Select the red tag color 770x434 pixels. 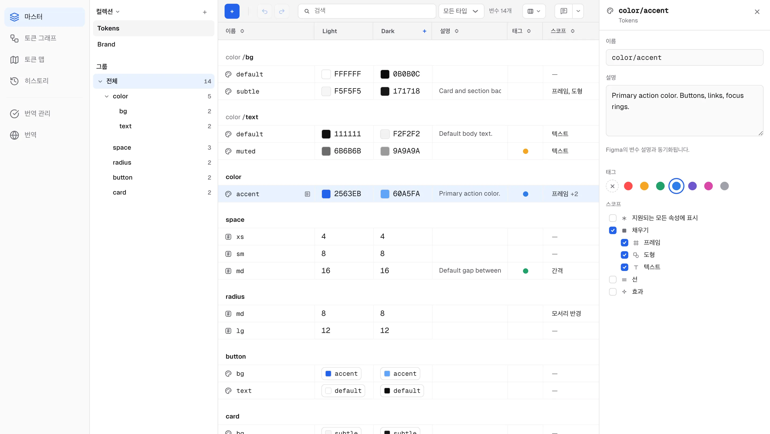point(628,186)
